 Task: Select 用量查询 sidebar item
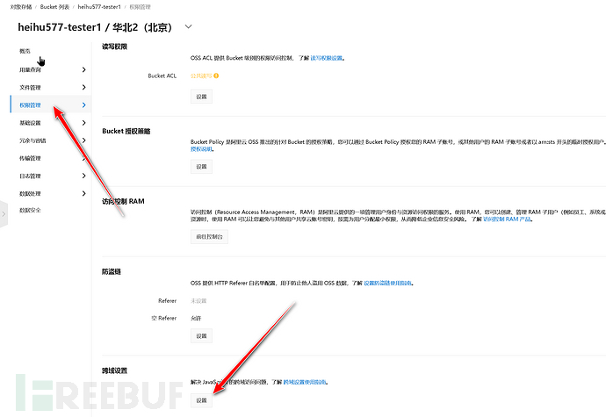[30, 69]
